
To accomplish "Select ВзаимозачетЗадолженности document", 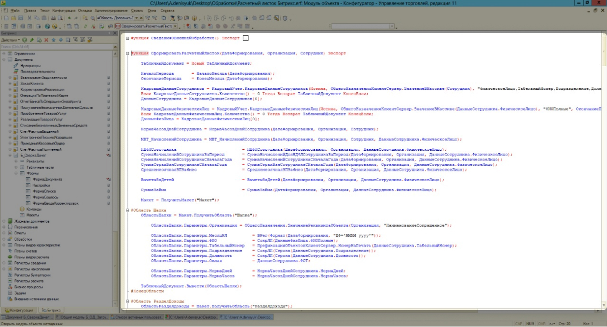I will click(43, 77).
